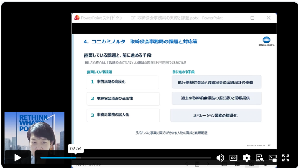Minimize the PowerPoint slide show window
The width and height of the screenshot is (298, 168).
236,18
